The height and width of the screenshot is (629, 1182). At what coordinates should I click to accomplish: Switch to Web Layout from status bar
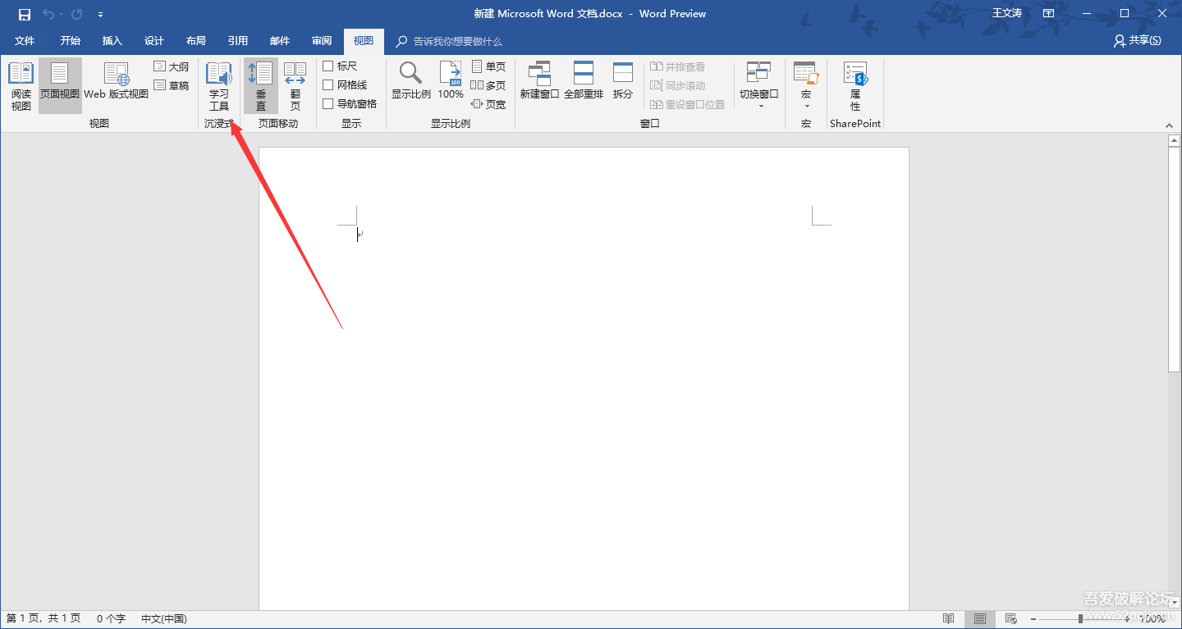1011,618
